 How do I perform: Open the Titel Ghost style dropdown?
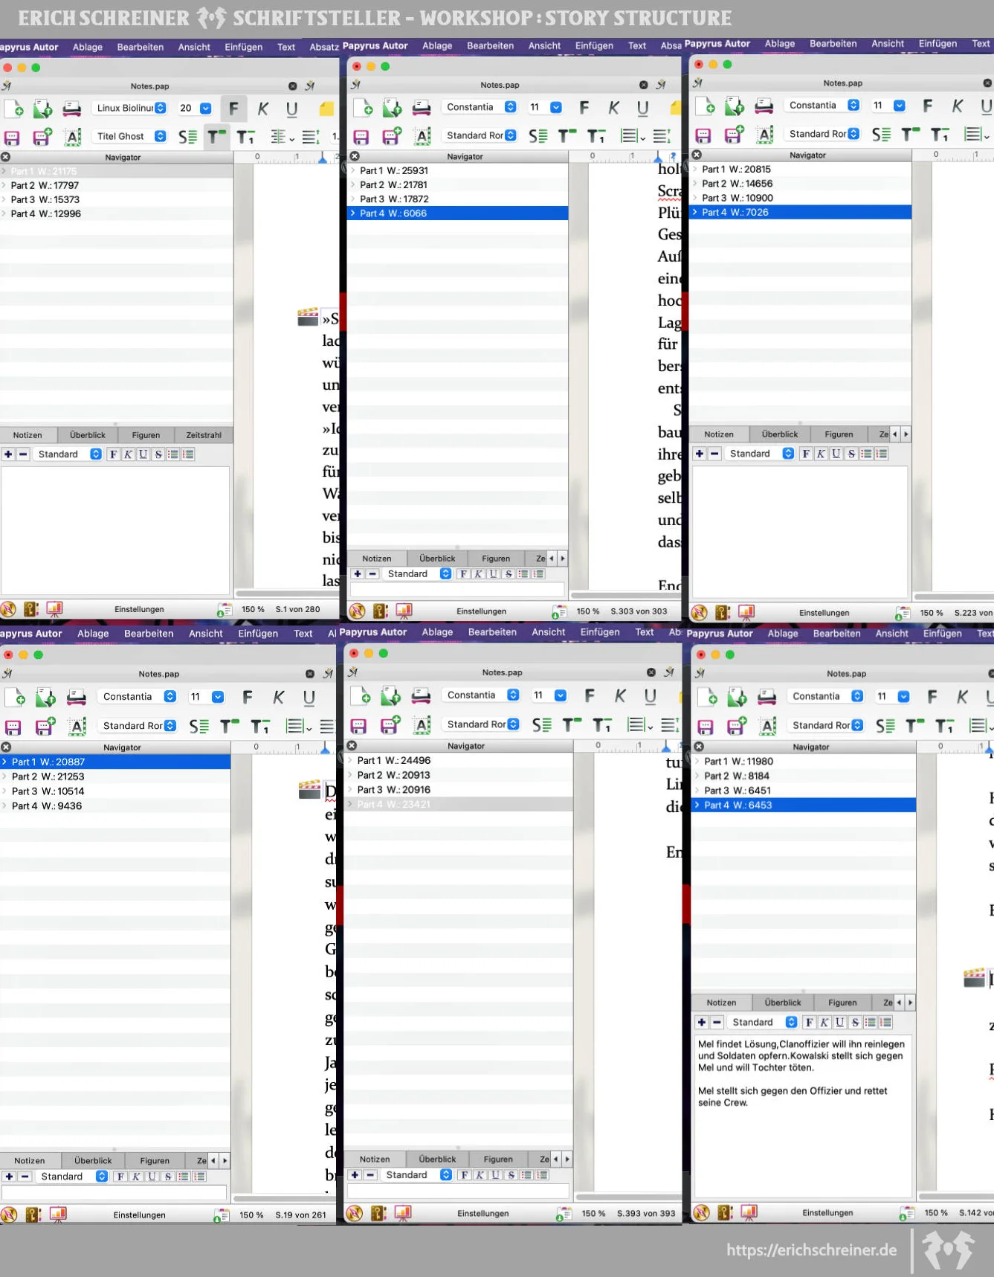131,136
